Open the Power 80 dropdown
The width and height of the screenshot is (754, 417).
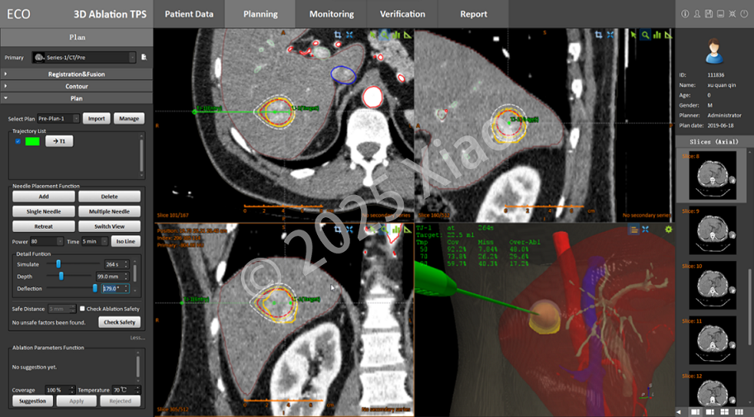click(x=46, y=241)
